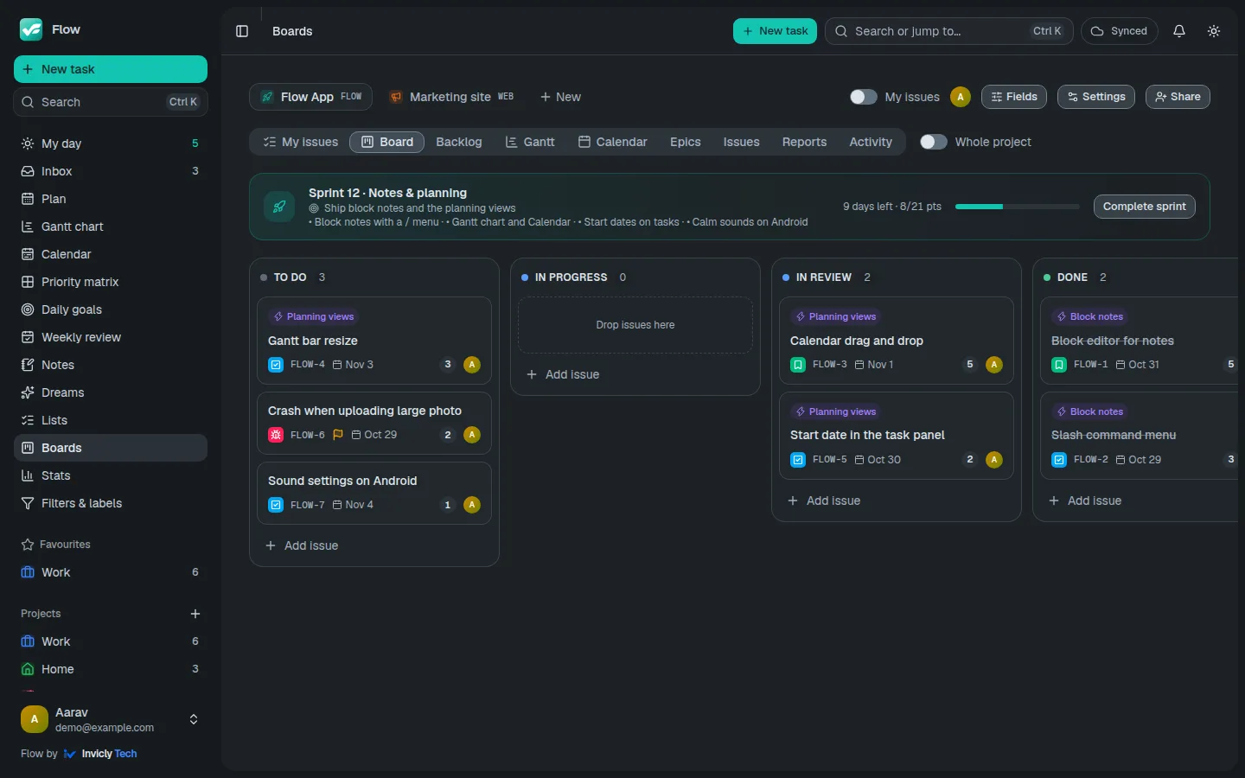1245x778 pixels.
Task: Click Complete sprint button
Action: pyautogui.click(x=1145, y=207)
